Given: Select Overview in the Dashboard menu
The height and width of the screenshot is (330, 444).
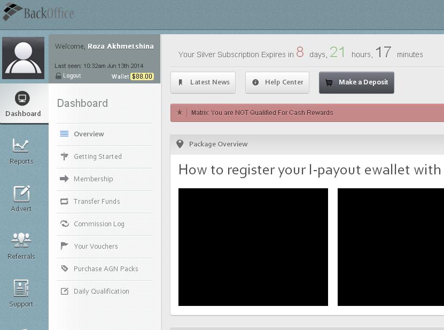Looking at the screenshot, I should [x=105, y=134].
